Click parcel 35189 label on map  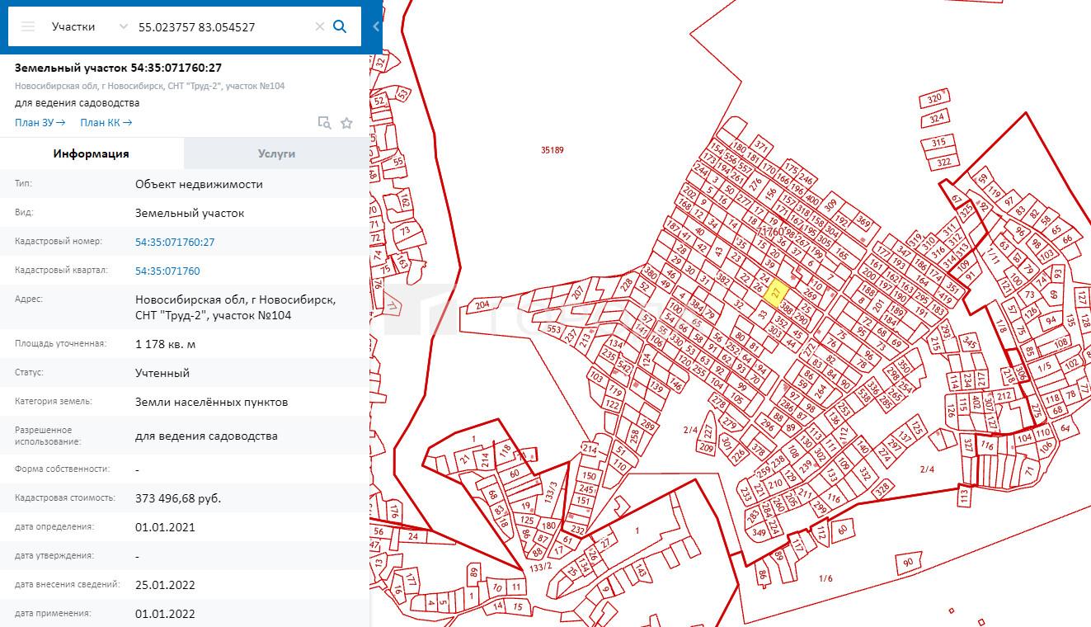(x=552, y=150)
